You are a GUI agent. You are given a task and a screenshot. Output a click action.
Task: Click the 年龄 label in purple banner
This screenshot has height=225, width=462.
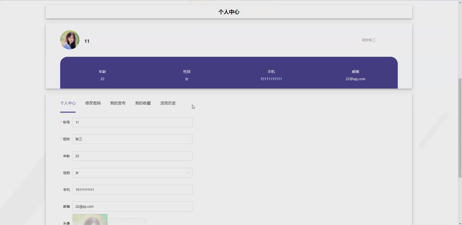click(102, 72)
